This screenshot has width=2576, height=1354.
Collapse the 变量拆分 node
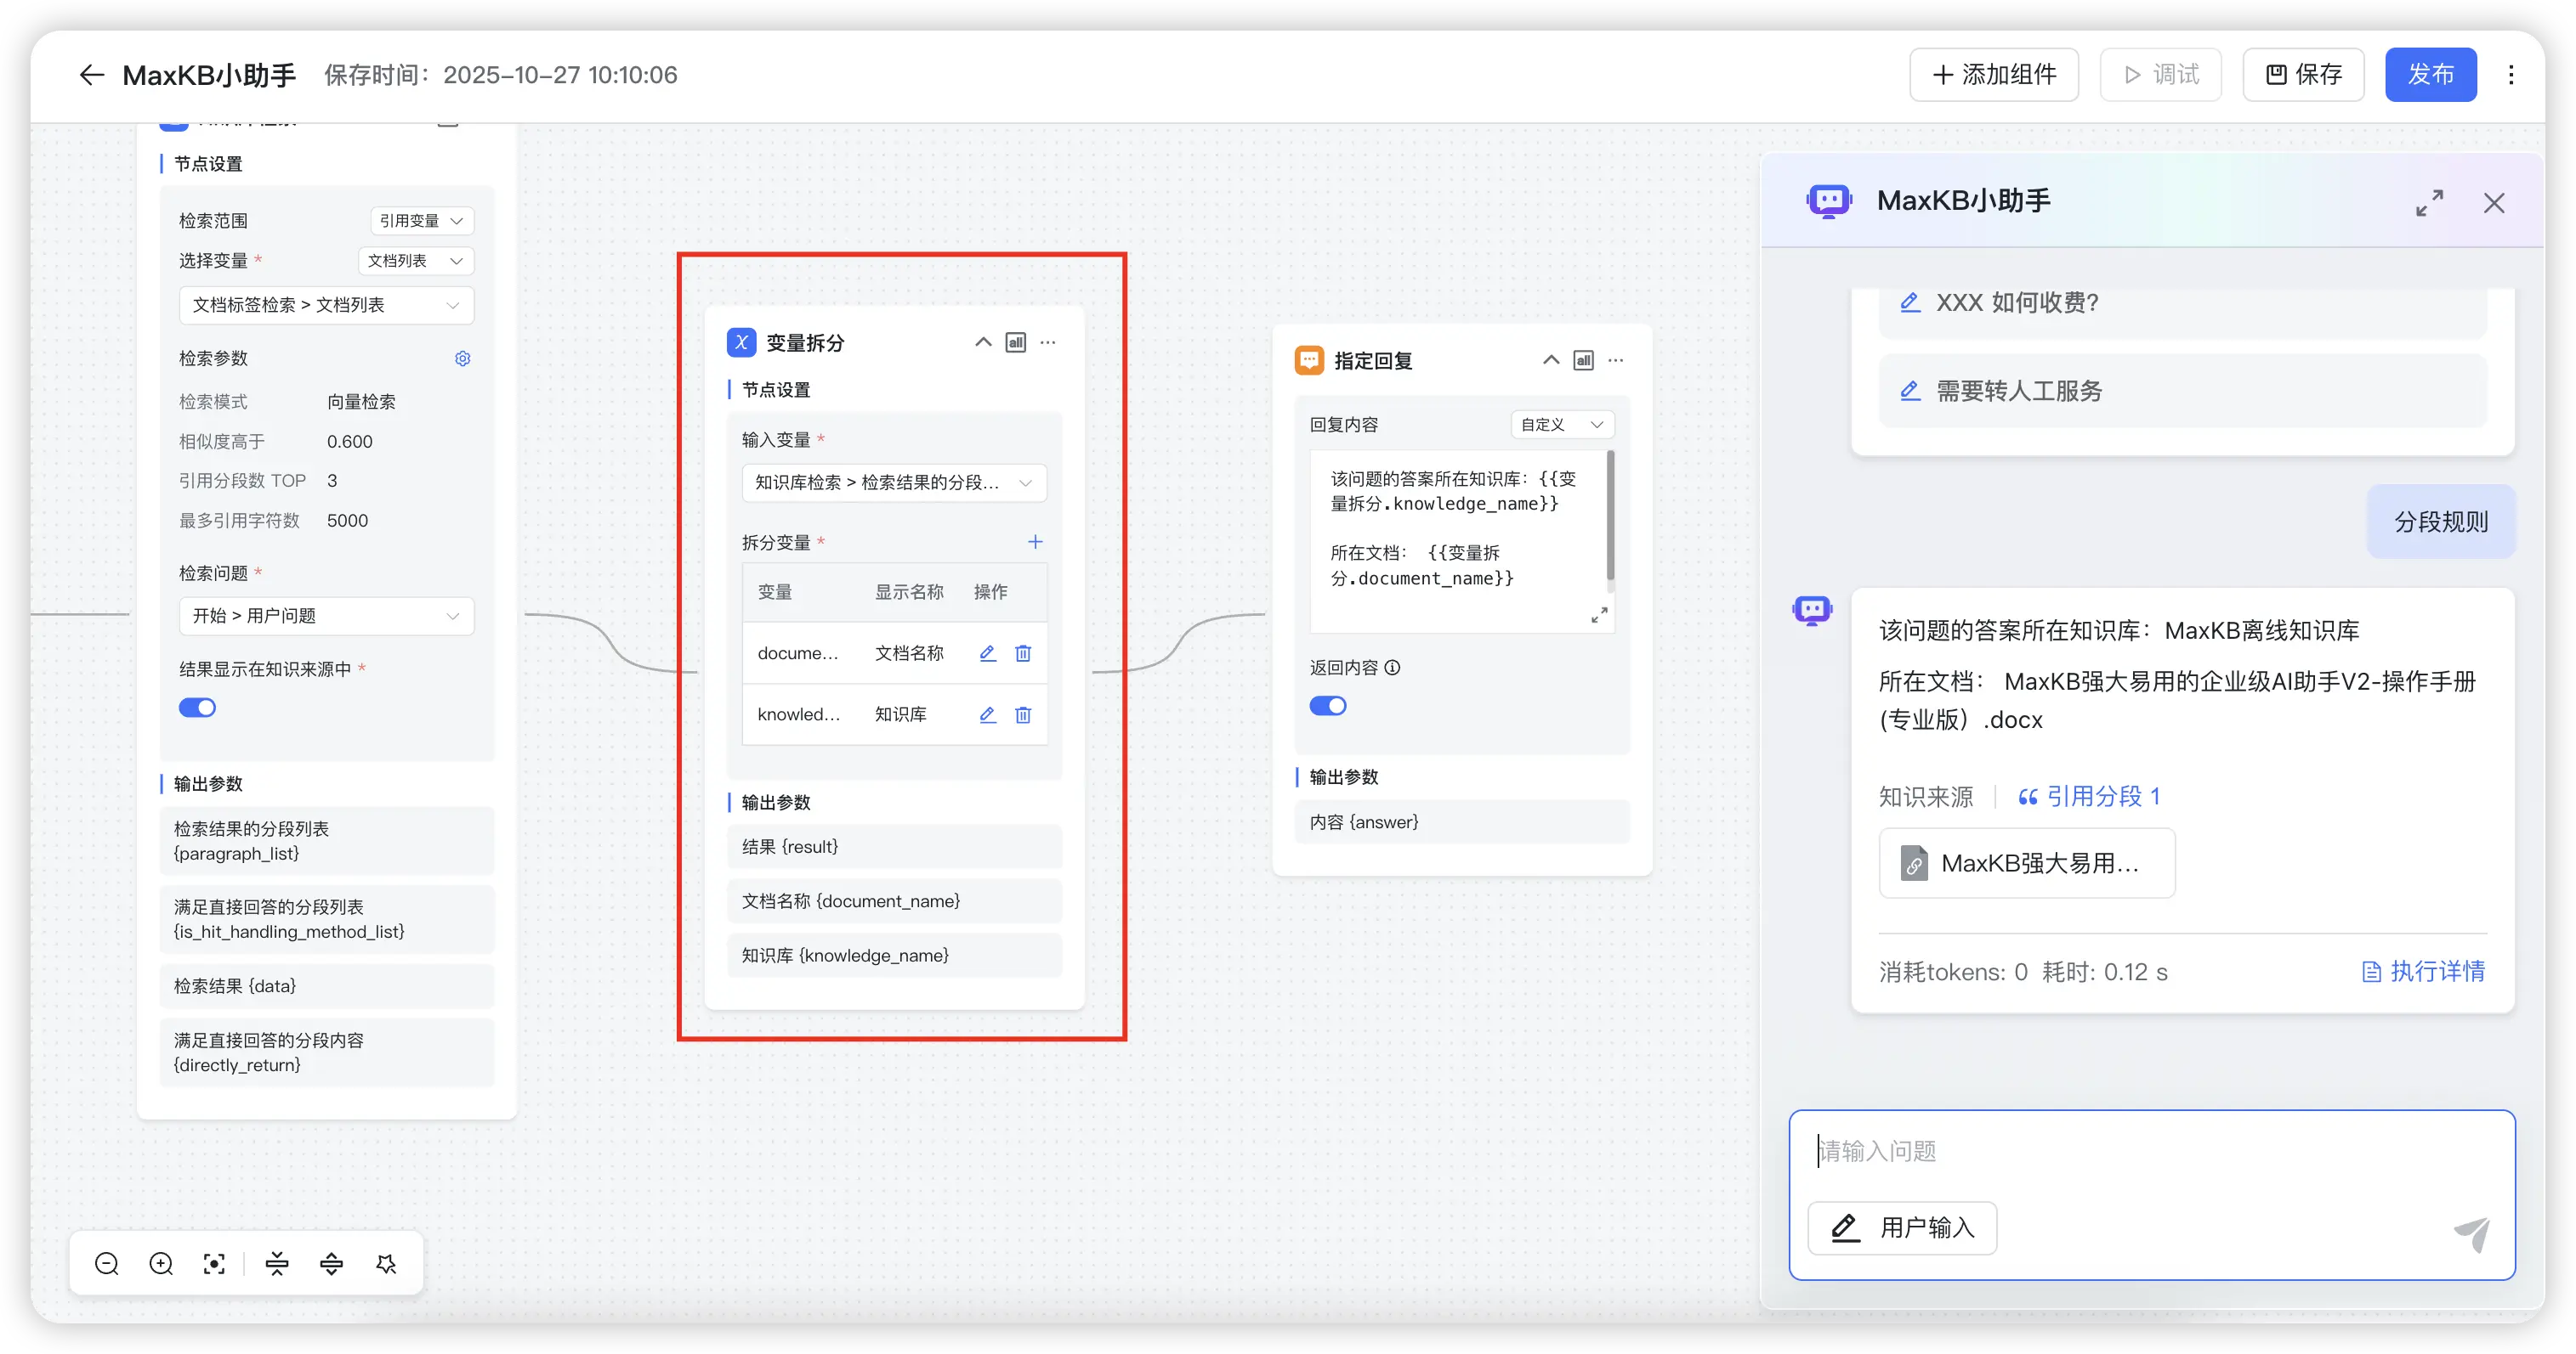(983, 342)
